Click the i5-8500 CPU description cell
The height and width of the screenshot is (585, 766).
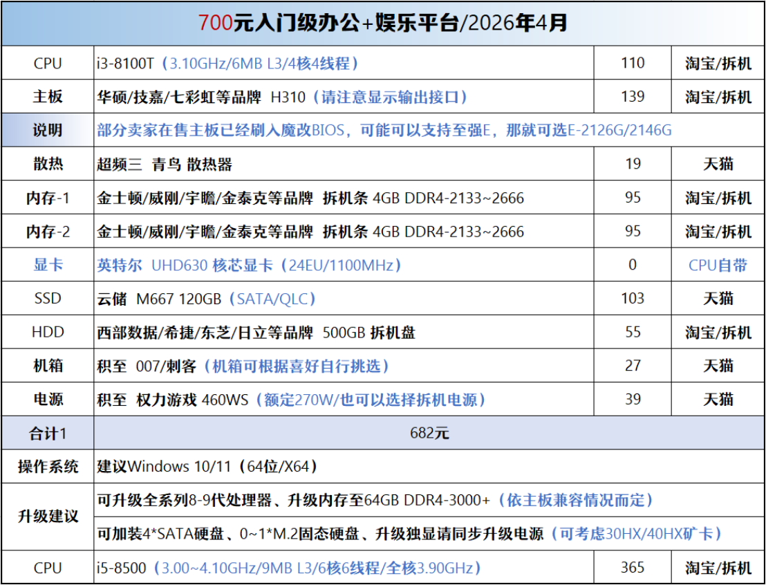(344, 568)
